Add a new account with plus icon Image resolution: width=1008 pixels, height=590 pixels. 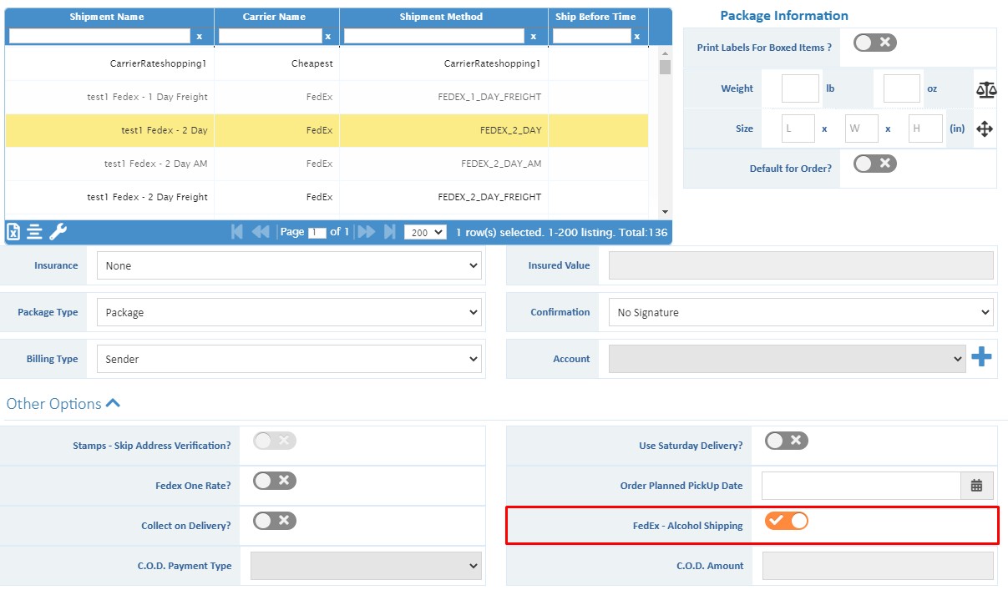click(981, 358)
